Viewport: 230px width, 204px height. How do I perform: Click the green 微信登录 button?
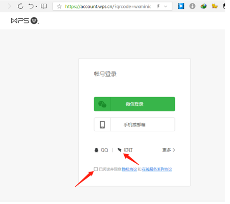(135, 104)
